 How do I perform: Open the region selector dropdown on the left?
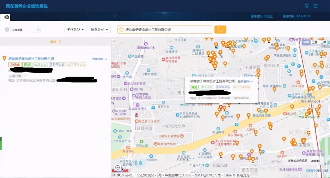point(25,30)
